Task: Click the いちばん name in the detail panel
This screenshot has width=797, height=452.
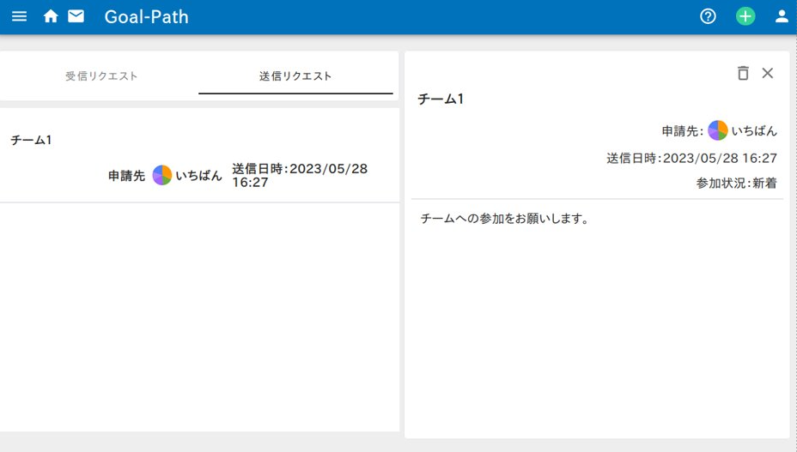Action: pyautogui.click(x=754, y=131)
